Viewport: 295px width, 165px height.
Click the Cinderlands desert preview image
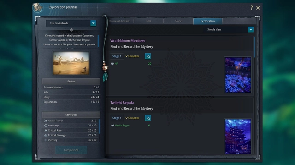click(x=71, y=63)
